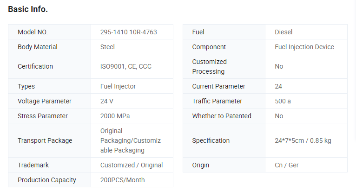Select the Current Parameter label cell
356x191 pixels.
[224, 86]
